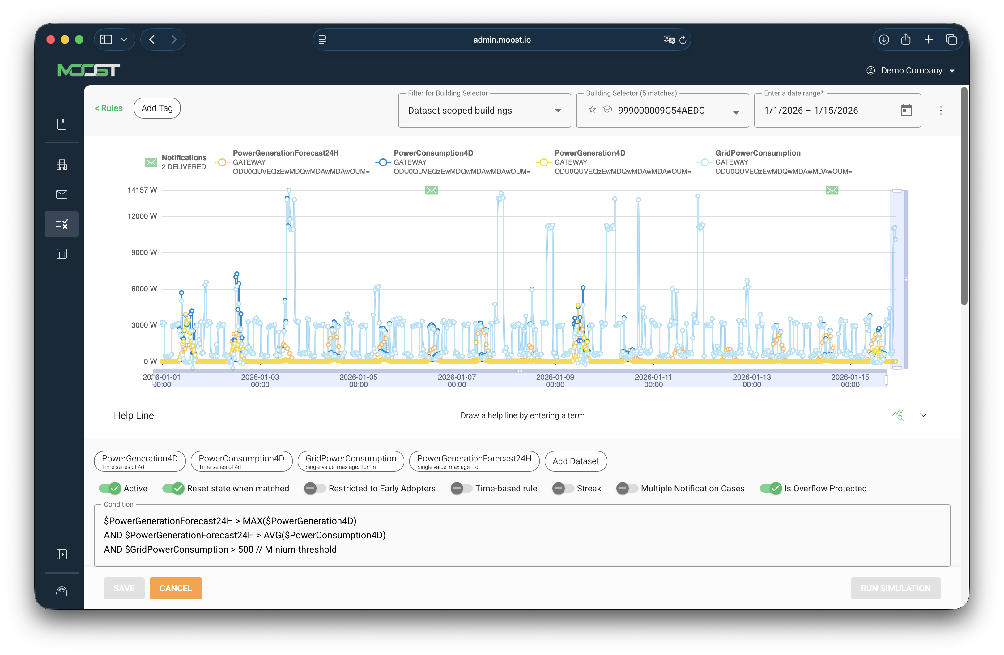Open the table layout sidebar icon

[x=62, y=254]
